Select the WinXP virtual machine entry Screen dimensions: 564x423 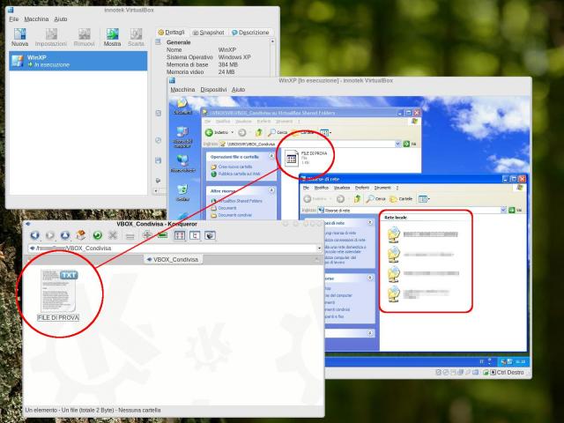pyautogui.click(x=78, y=61)
